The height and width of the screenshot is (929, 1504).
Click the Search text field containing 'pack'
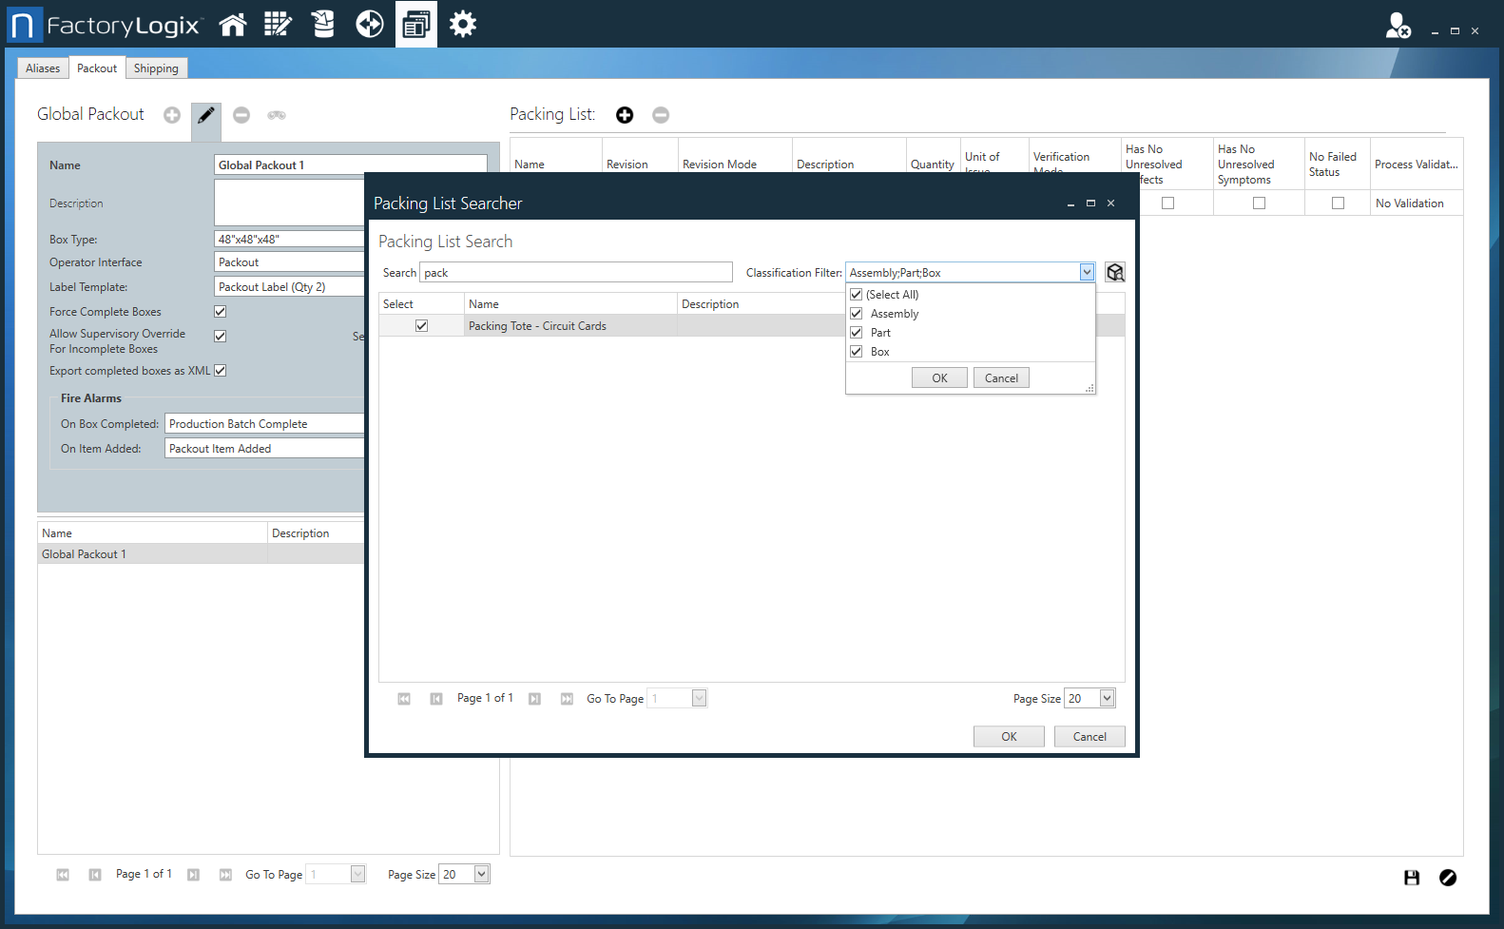[x=575, y=273]
